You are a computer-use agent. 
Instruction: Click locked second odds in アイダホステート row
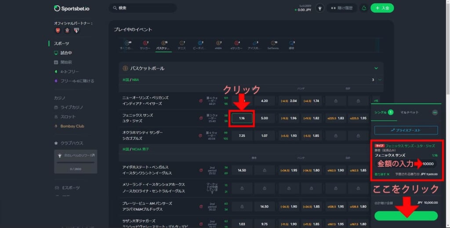tap(264, 170)
